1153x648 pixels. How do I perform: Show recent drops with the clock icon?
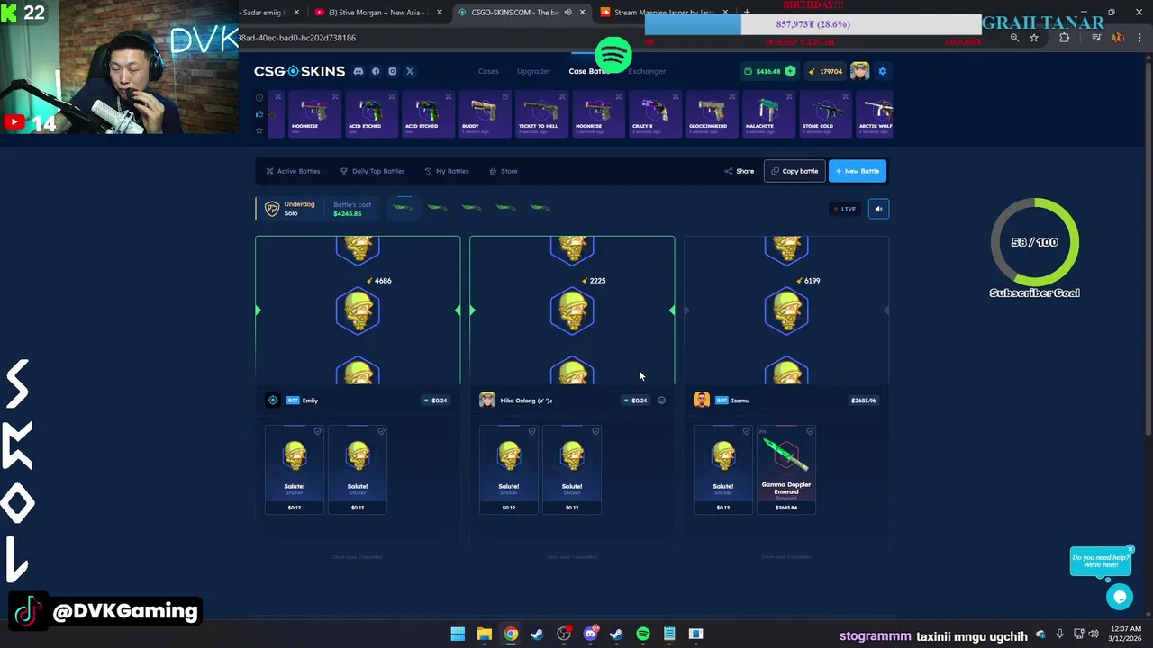pos(259,98)
